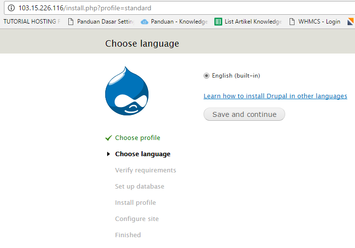Click the page icon of Panduan Dasar bookmark

tap(71, 22)
